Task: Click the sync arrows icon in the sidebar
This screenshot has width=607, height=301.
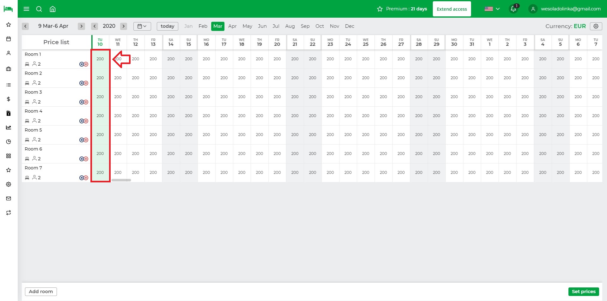Action: point(9,213)
